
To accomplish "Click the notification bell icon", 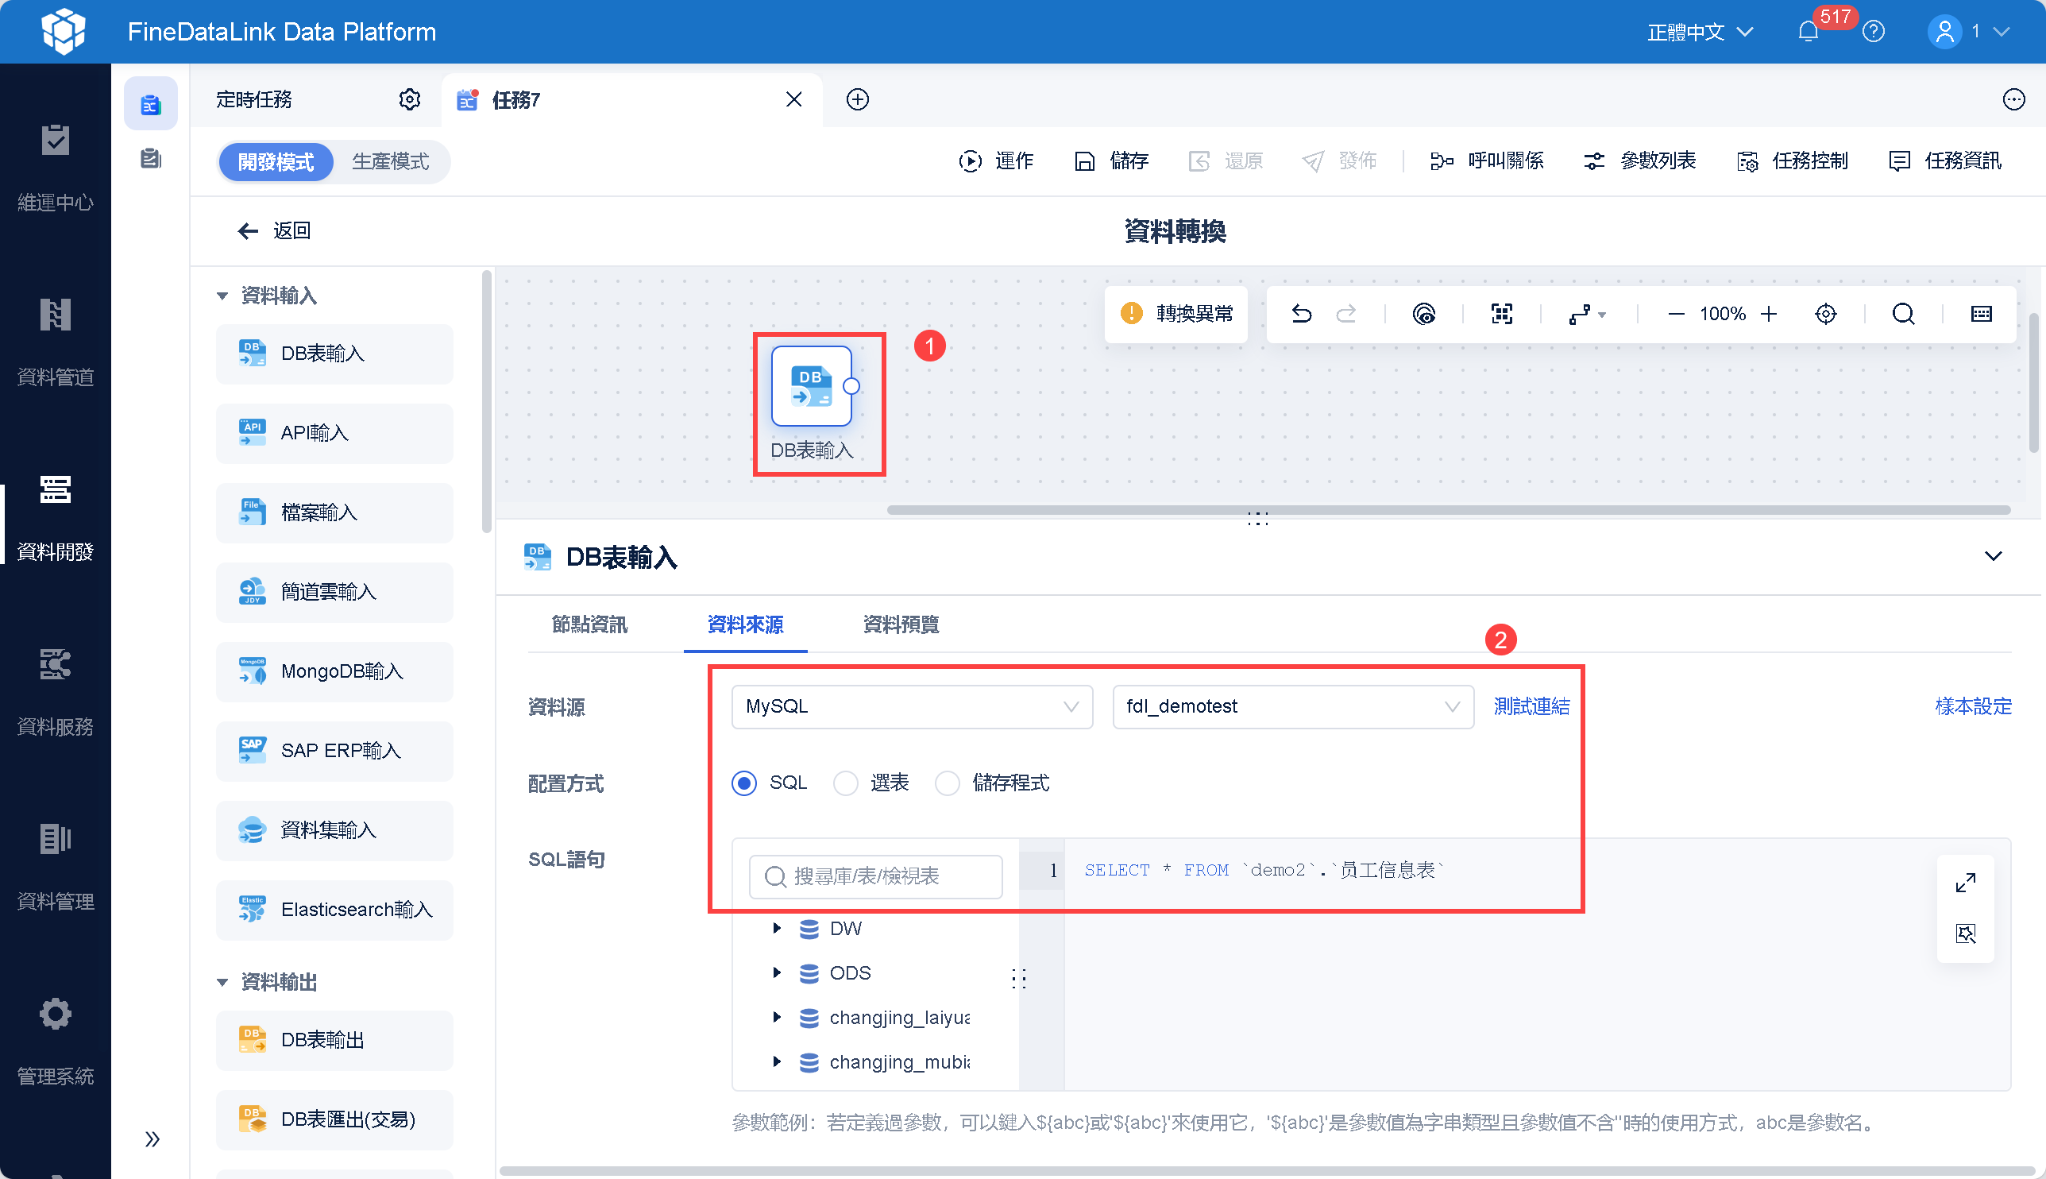I will 1808,32.
